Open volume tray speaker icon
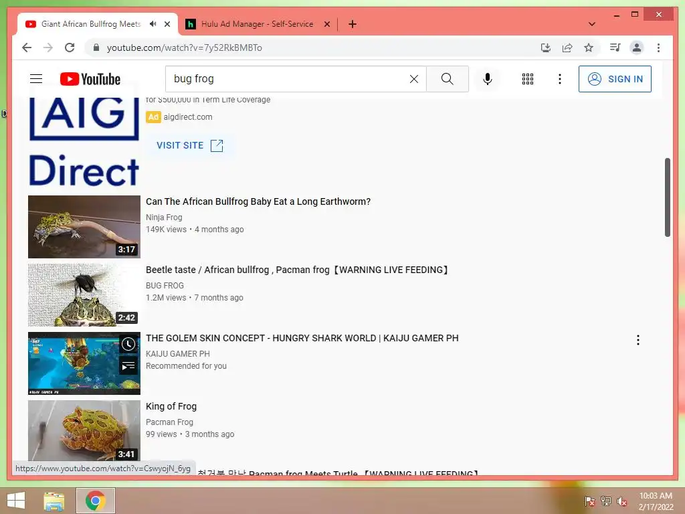 (621, 501)
